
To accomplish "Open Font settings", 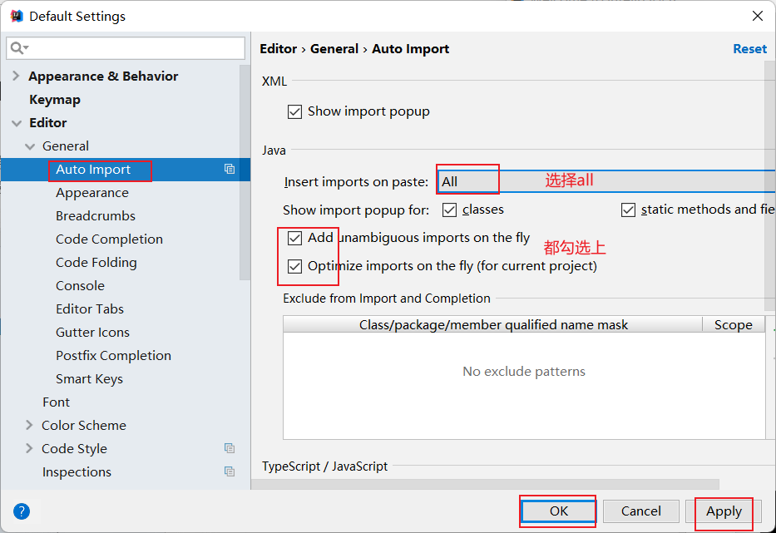I will 56,402.
